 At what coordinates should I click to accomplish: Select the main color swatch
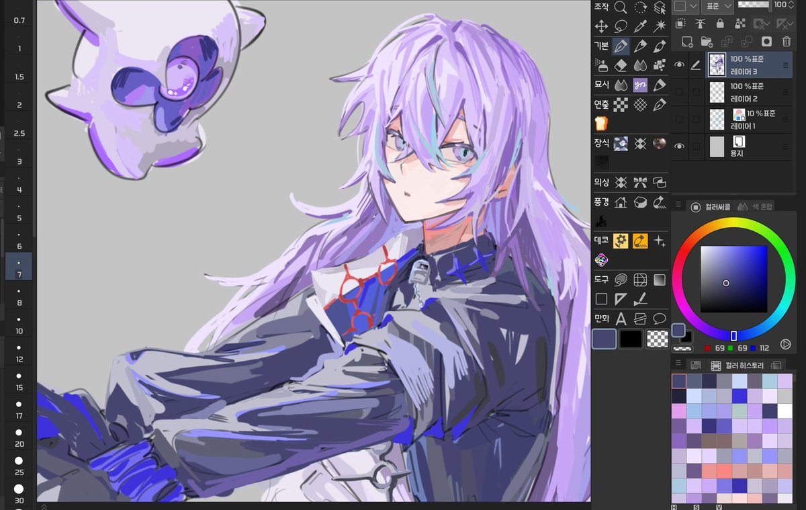(x=605, y=339)
